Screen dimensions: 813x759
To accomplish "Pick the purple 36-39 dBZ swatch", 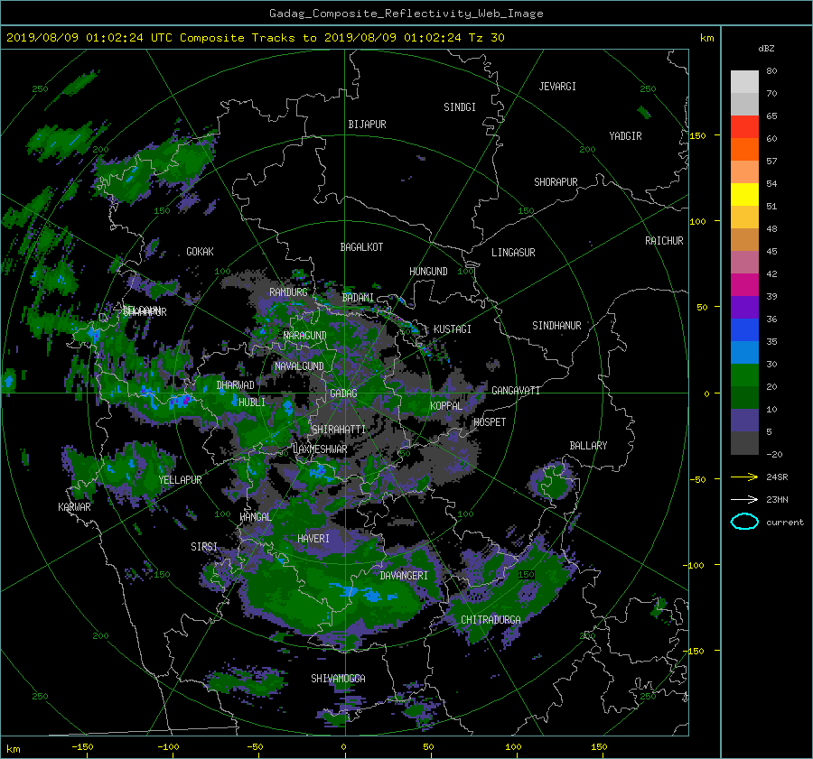I will (744, 307).
